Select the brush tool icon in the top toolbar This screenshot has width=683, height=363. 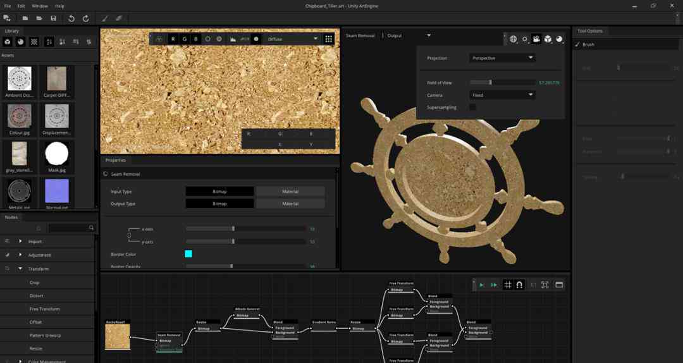pos(104,18)
